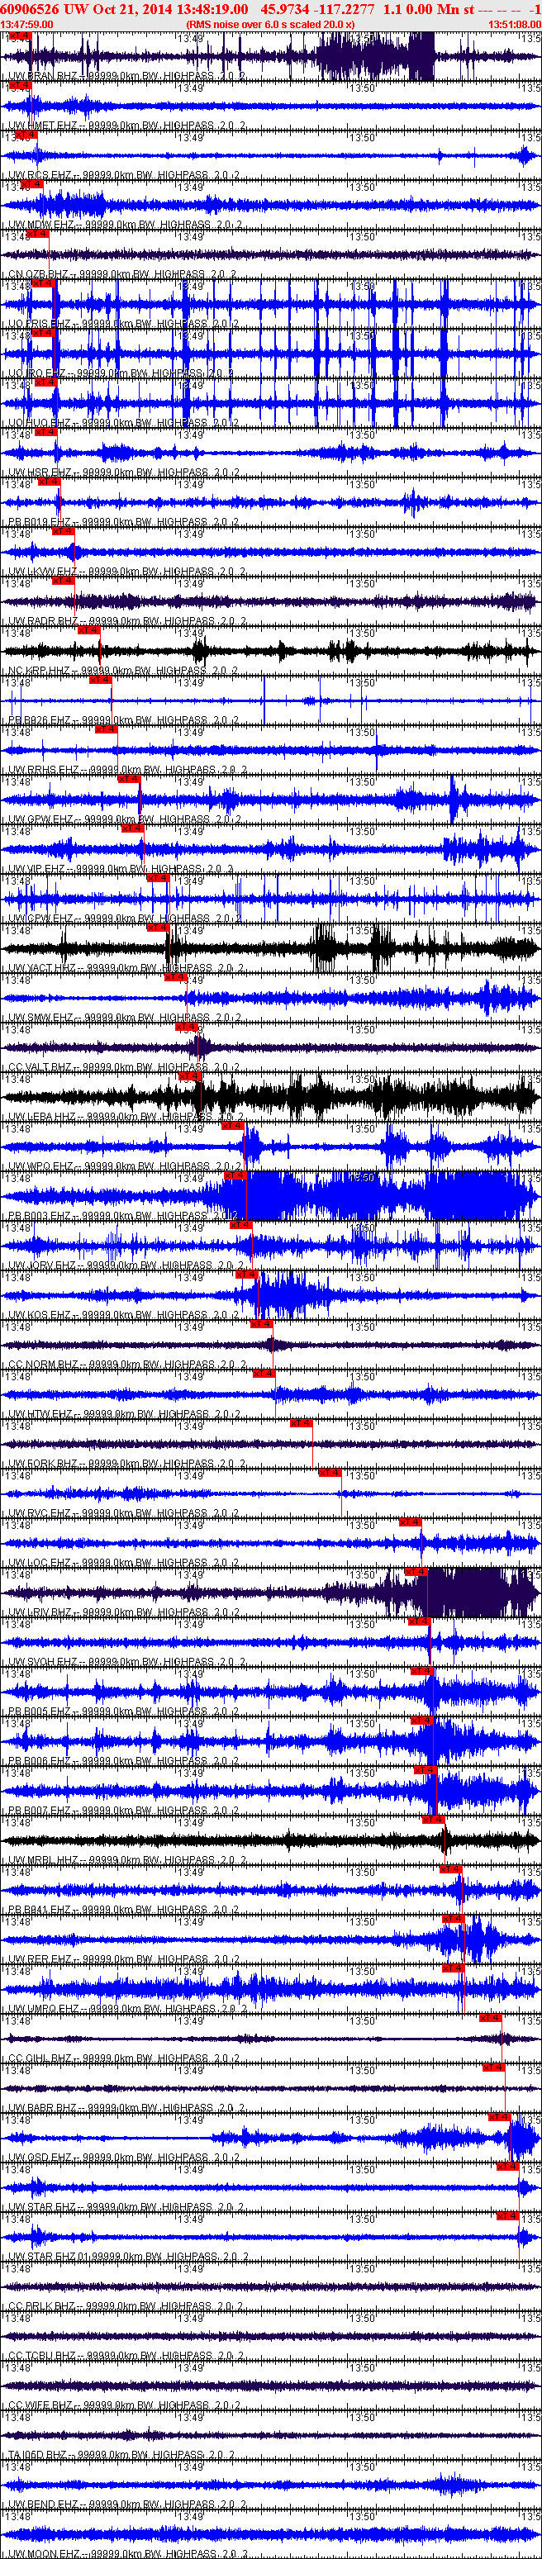Image resolution: width=542 pixels, height=2559 pixels.
Task: Click the red pick flag on UW OSD trace
Action: 499,2117
